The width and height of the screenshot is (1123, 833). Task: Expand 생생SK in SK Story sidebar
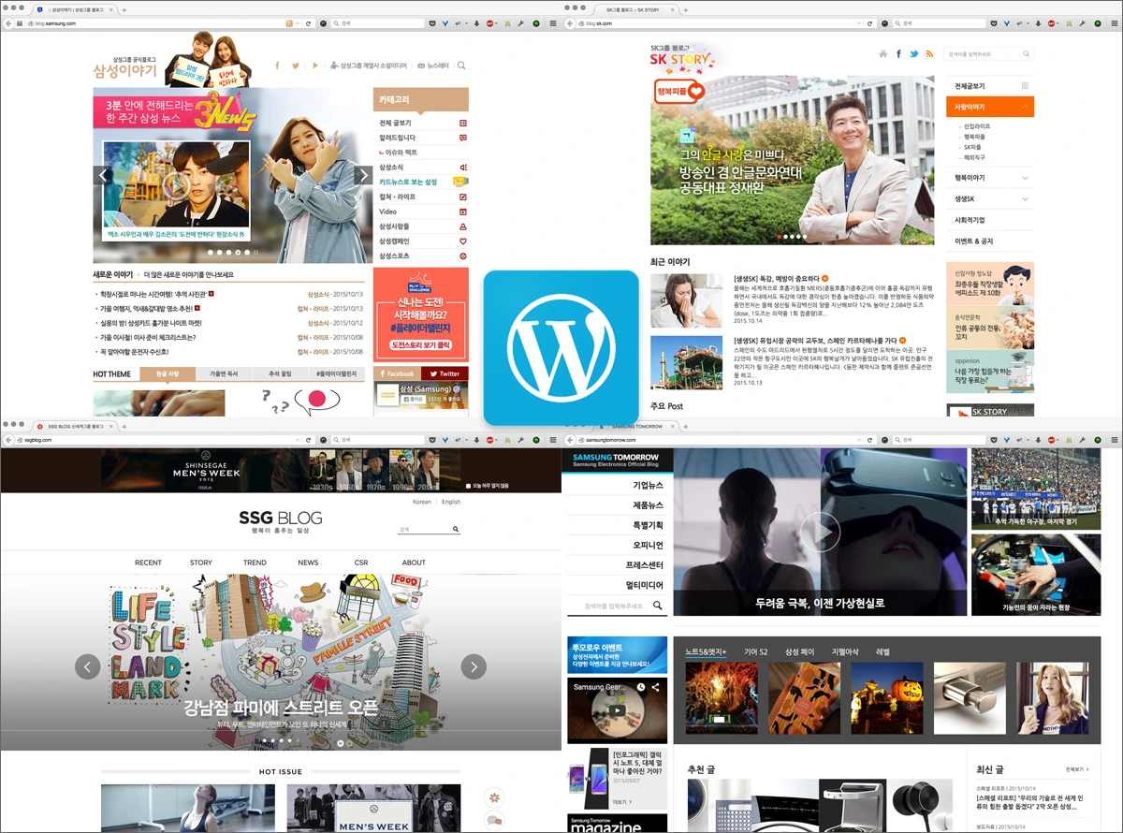(1025, 198)
